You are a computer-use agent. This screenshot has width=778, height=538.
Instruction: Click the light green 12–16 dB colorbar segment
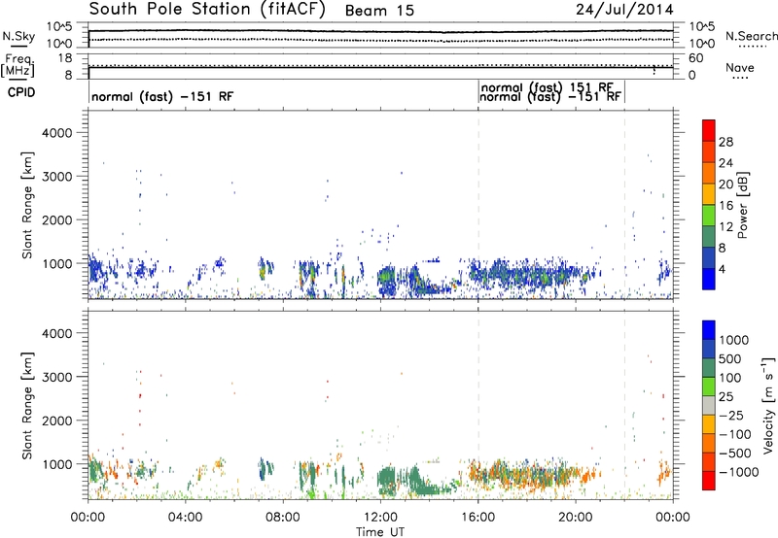coord(709,215)
